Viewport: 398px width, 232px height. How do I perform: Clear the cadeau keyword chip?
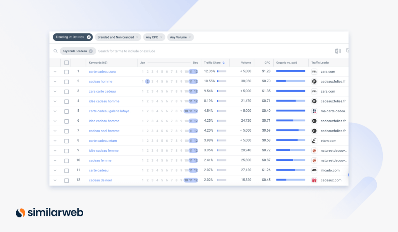click(x=91, y=51)
